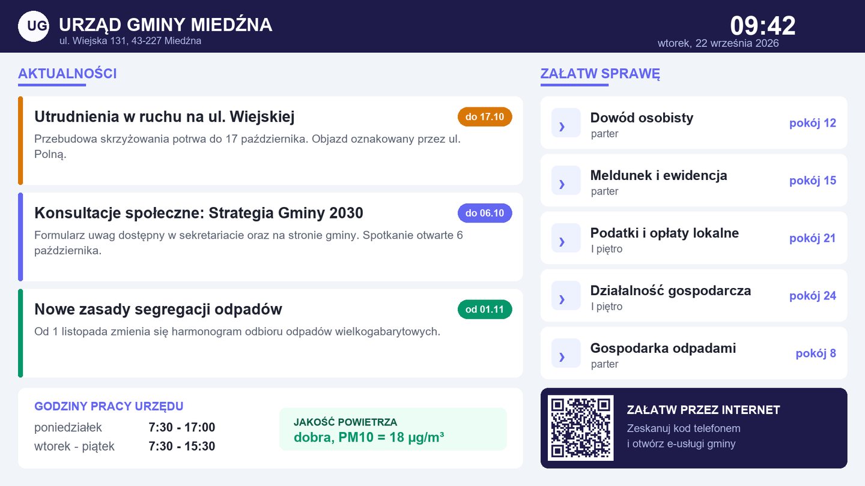Click the ZAŁATW SPRAWĘ section heading

(x=600, y=74)
